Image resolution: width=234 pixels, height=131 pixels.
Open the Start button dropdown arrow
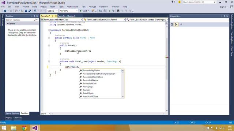[x=88, y=11]
